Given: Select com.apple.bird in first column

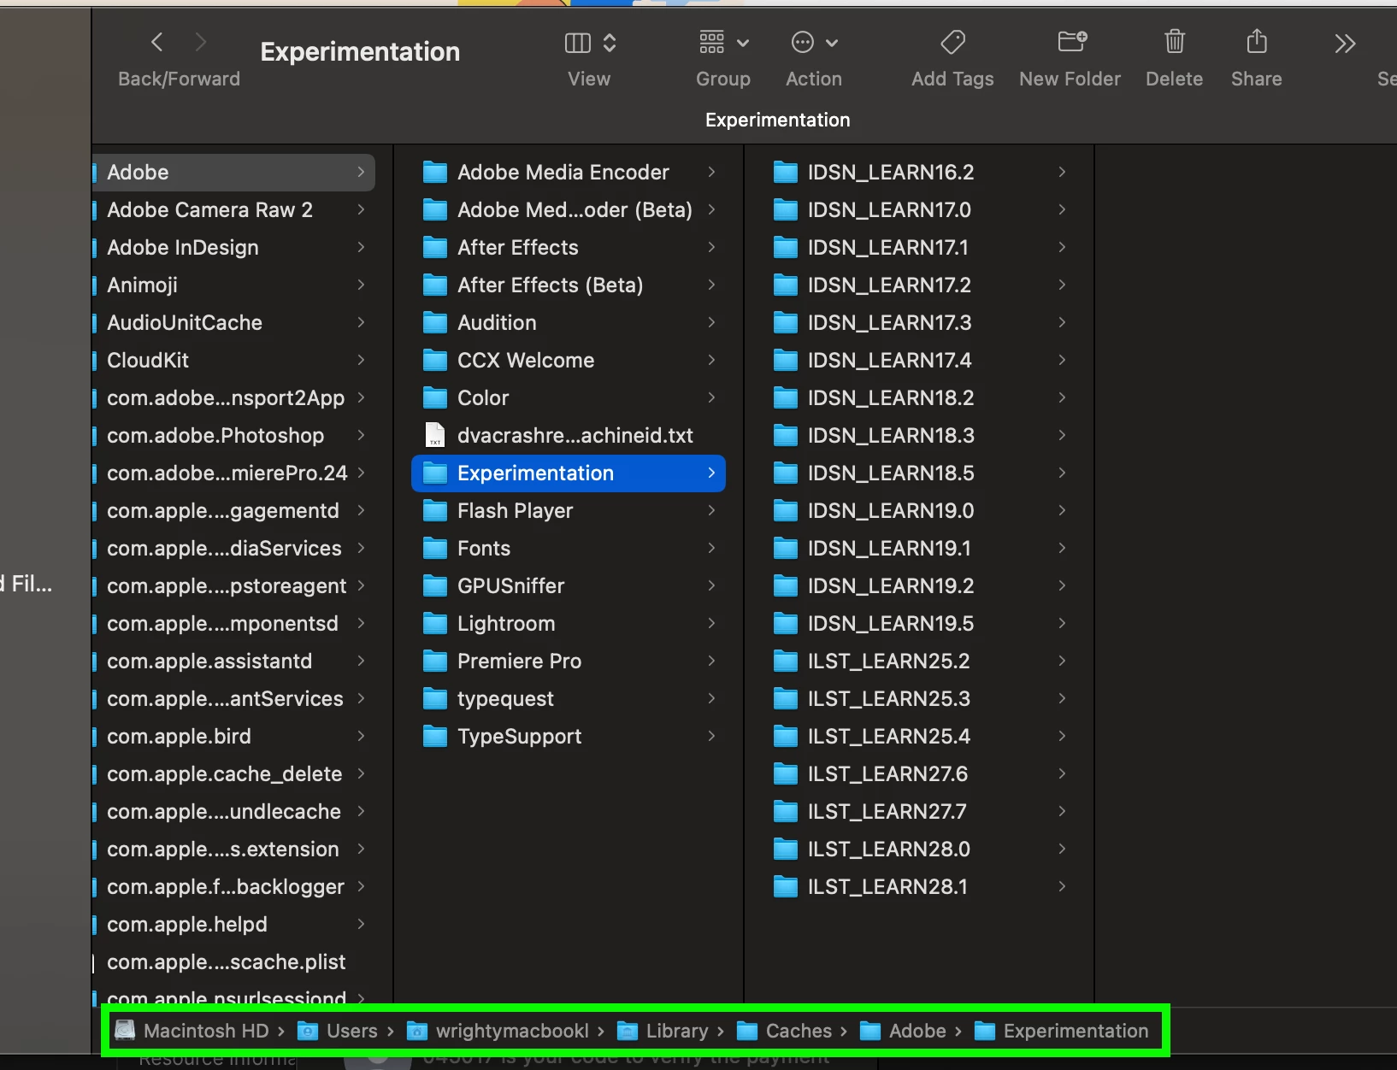Looking at the screenshot, I should [x=233, y=737].
